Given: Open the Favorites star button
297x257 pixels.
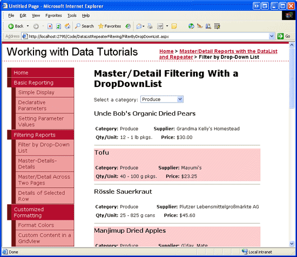Looking at the screenshot, I should [x=109, y=26].
